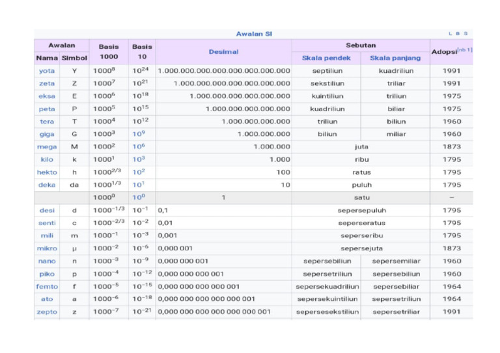Open the zepto prefix link
500x353 pixels.
pyautogui.click(x=47, y=312)
